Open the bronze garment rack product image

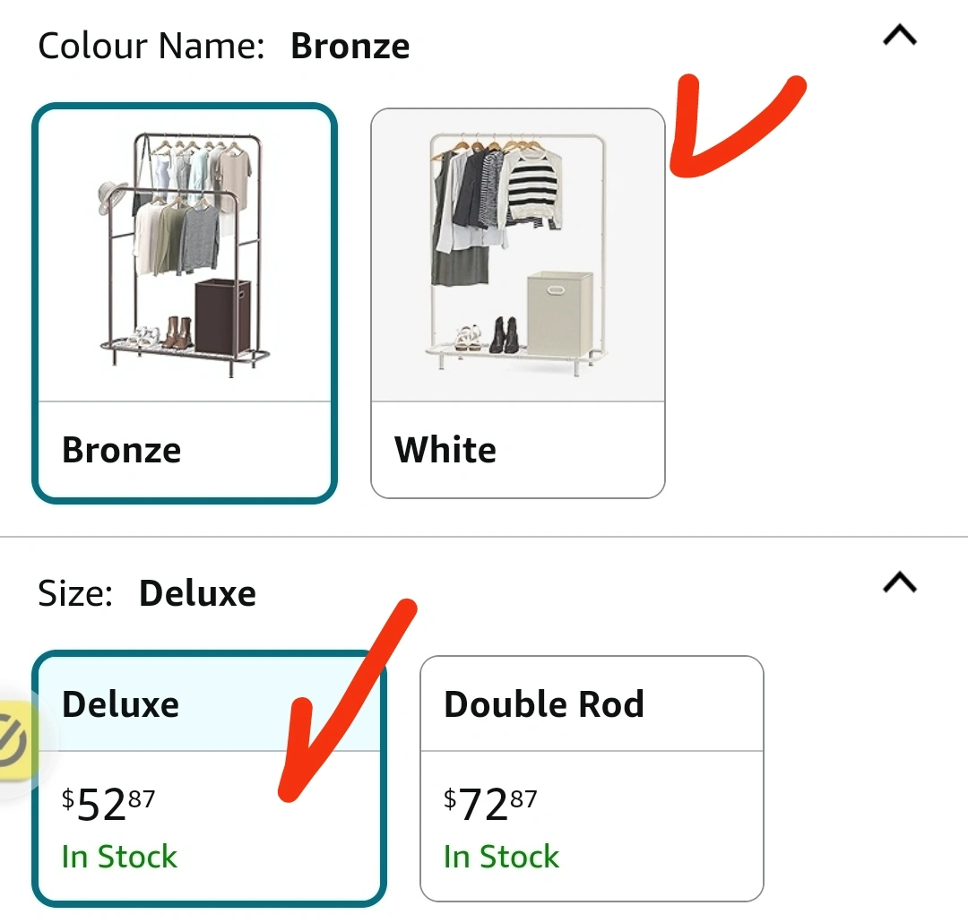click(x=185, y=255)
